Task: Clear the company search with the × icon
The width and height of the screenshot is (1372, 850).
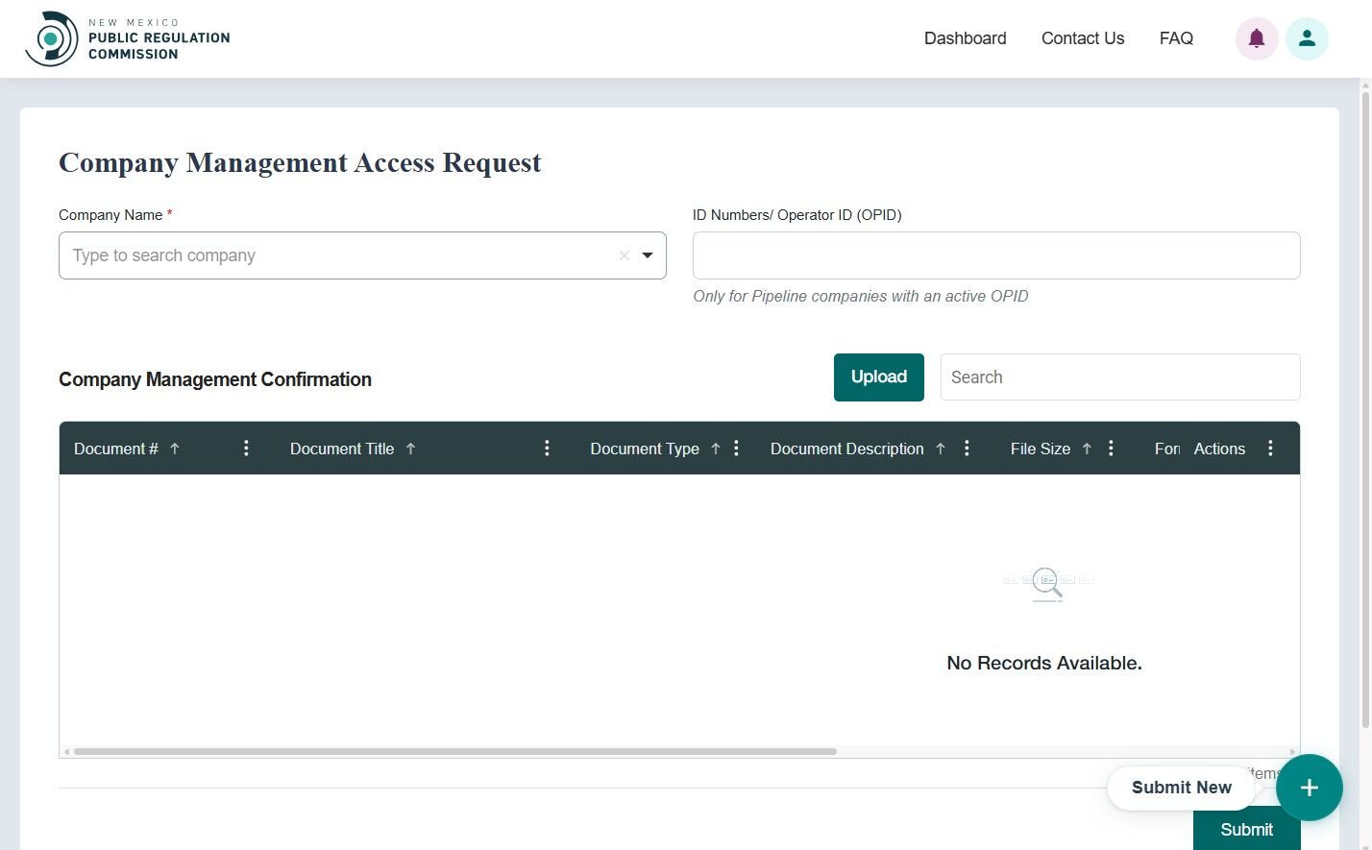Action: [624, 255]
